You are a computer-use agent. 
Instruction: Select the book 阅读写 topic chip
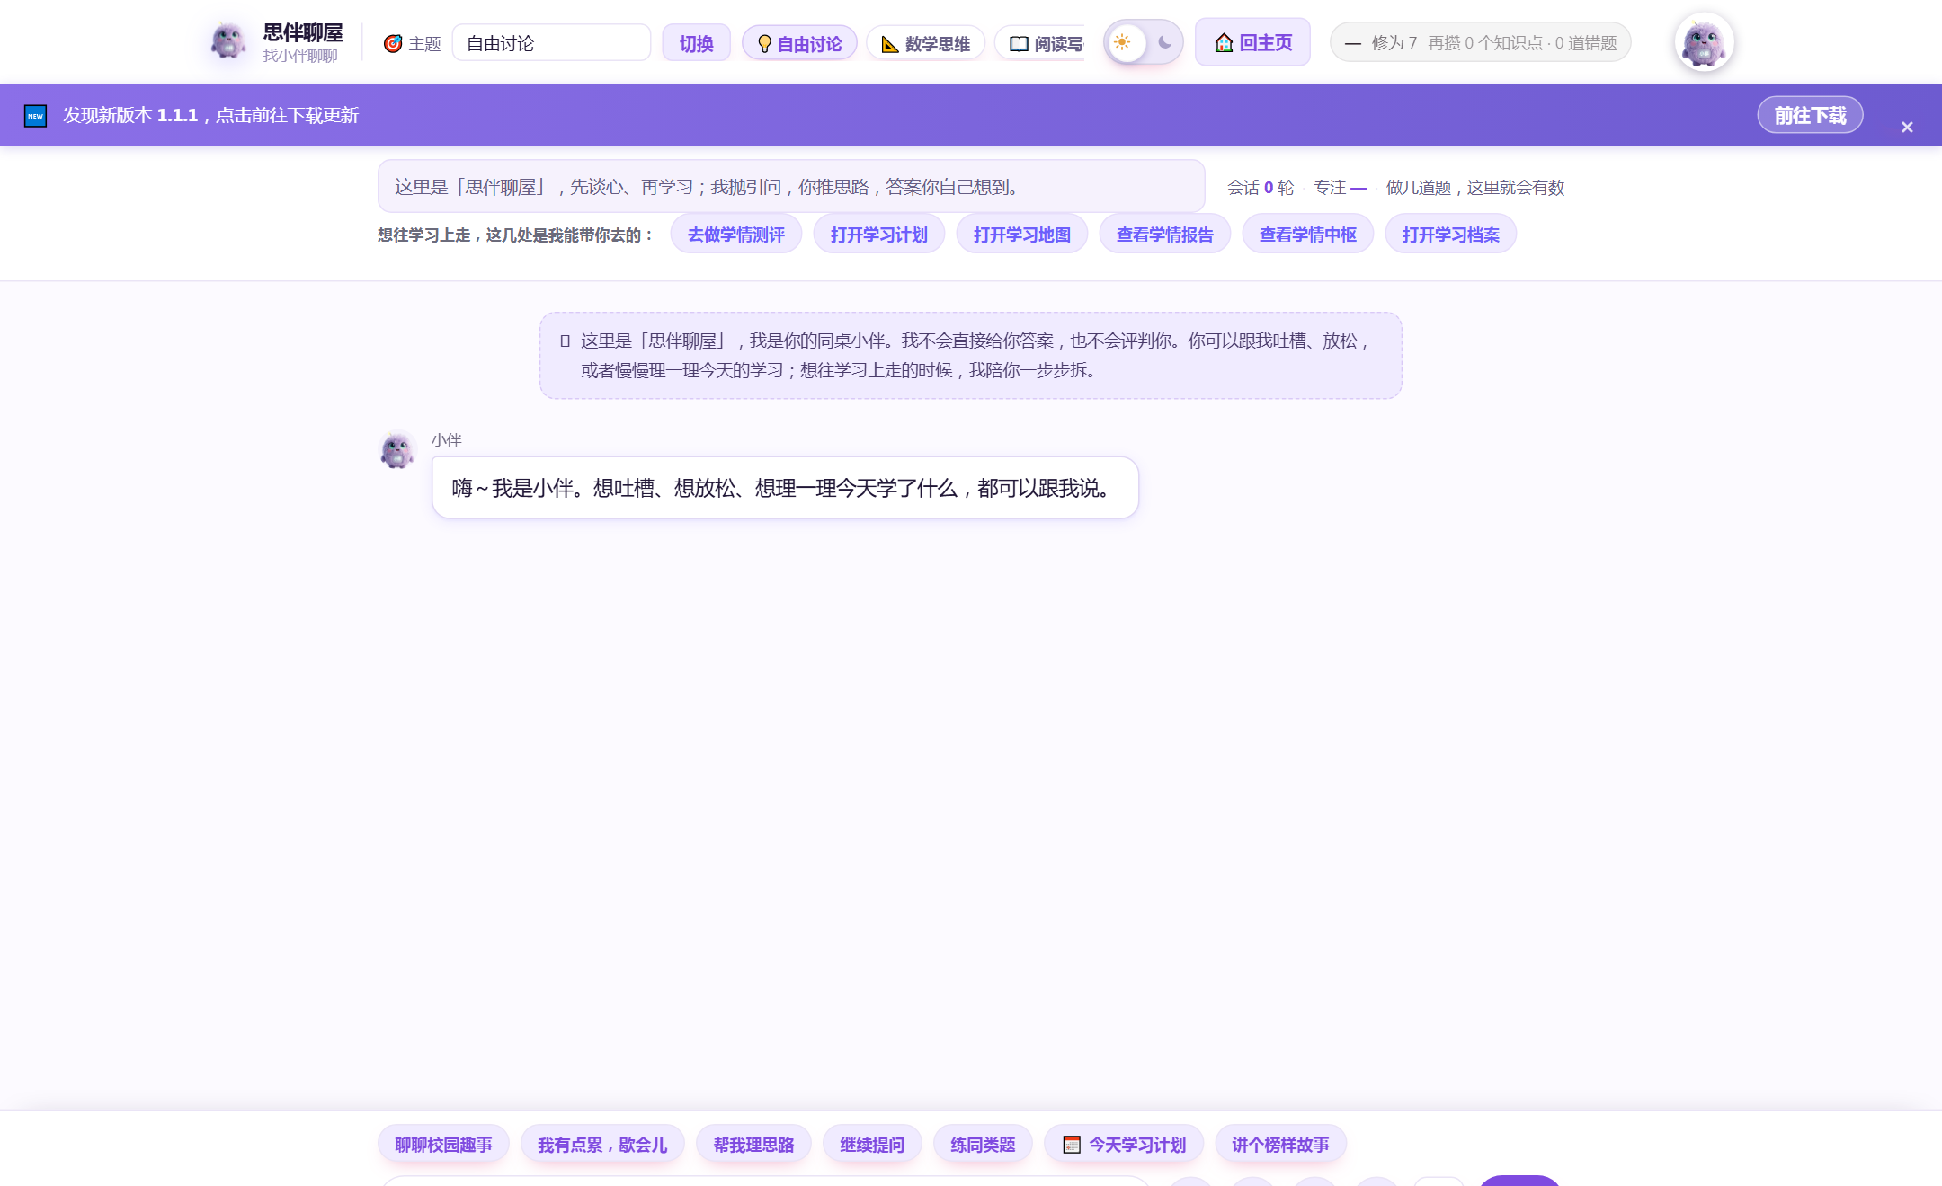pyautogui.click(x=1041, y=43)
